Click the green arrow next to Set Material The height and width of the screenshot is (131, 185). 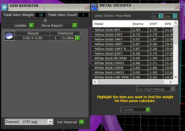click(x=82, y=122)
